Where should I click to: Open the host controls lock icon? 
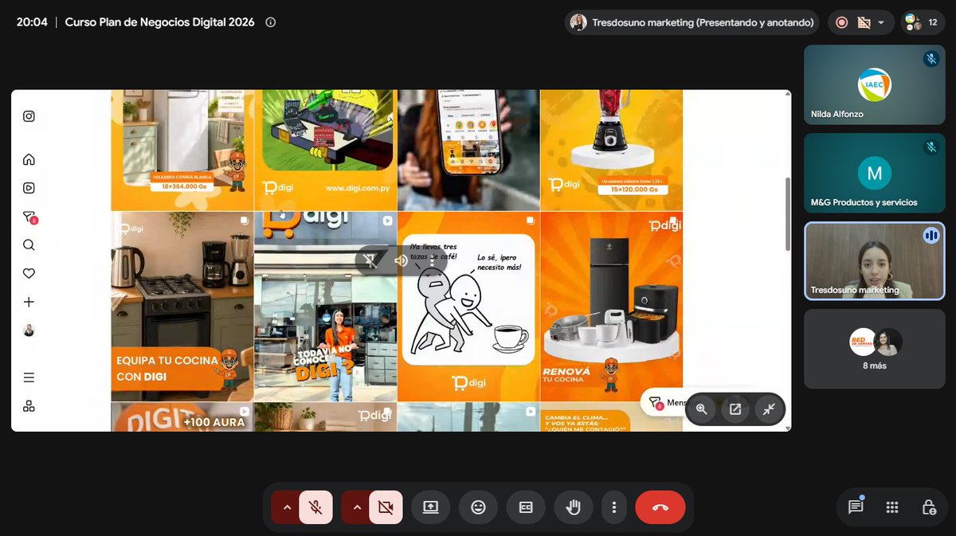tap(928, 507)
